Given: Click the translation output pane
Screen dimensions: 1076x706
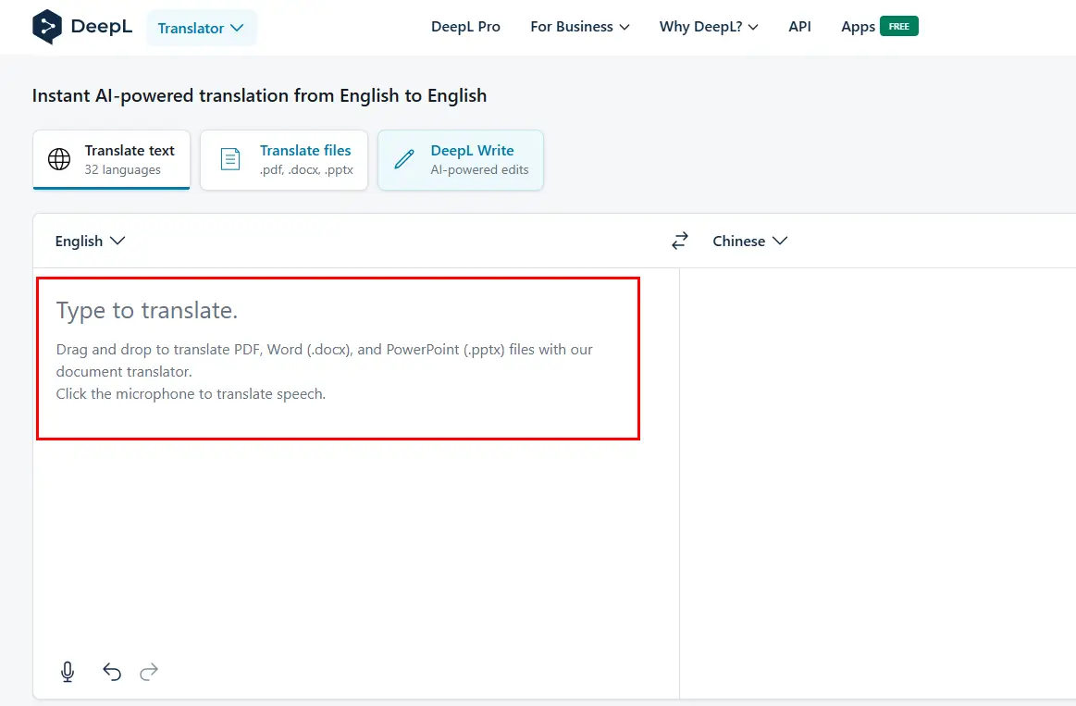Looking at the screenshot, I should tap(878, 483).
